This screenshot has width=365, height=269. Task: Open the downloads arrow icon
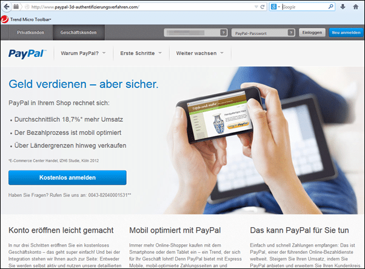coord(343,7)
